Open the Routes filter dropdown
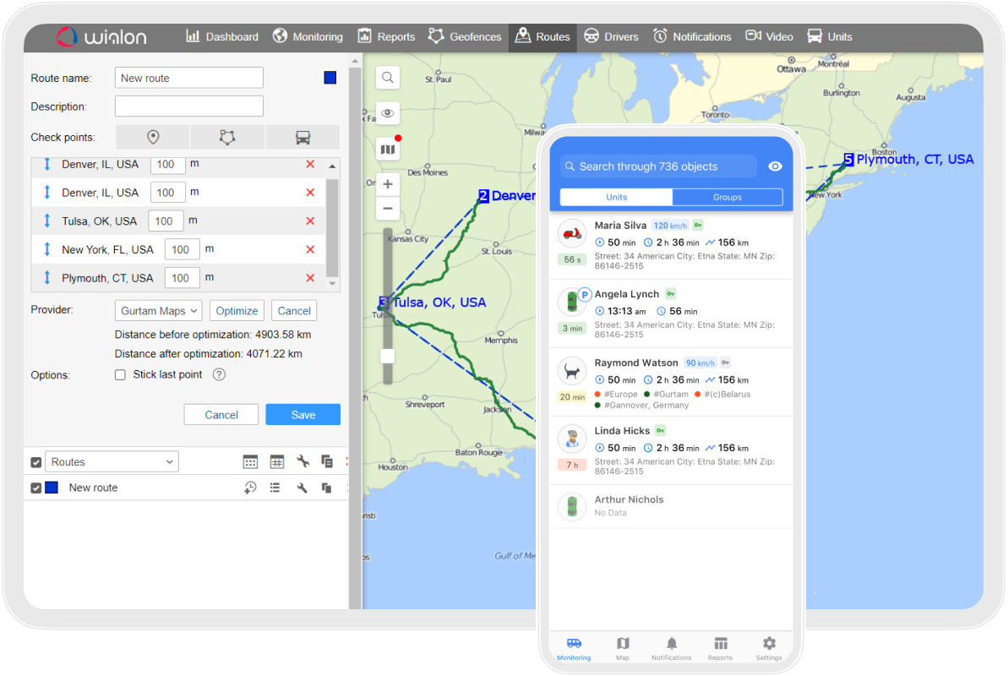Viewport: 1008px width, 676px height. coord(112,462)
